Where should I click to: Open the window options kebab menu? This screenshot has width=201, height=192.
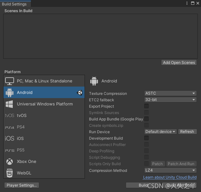(x=187, y=3)
